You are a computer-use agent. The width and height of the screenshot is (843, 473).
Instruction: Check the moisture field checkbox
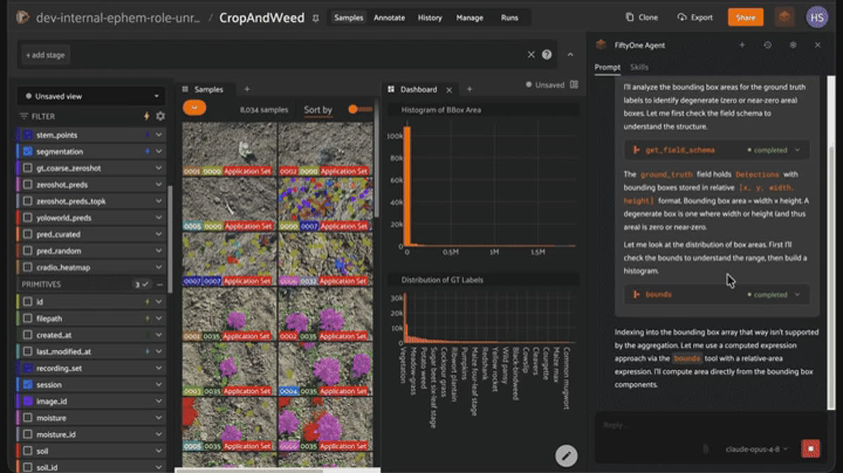click(x=28, y=418)
